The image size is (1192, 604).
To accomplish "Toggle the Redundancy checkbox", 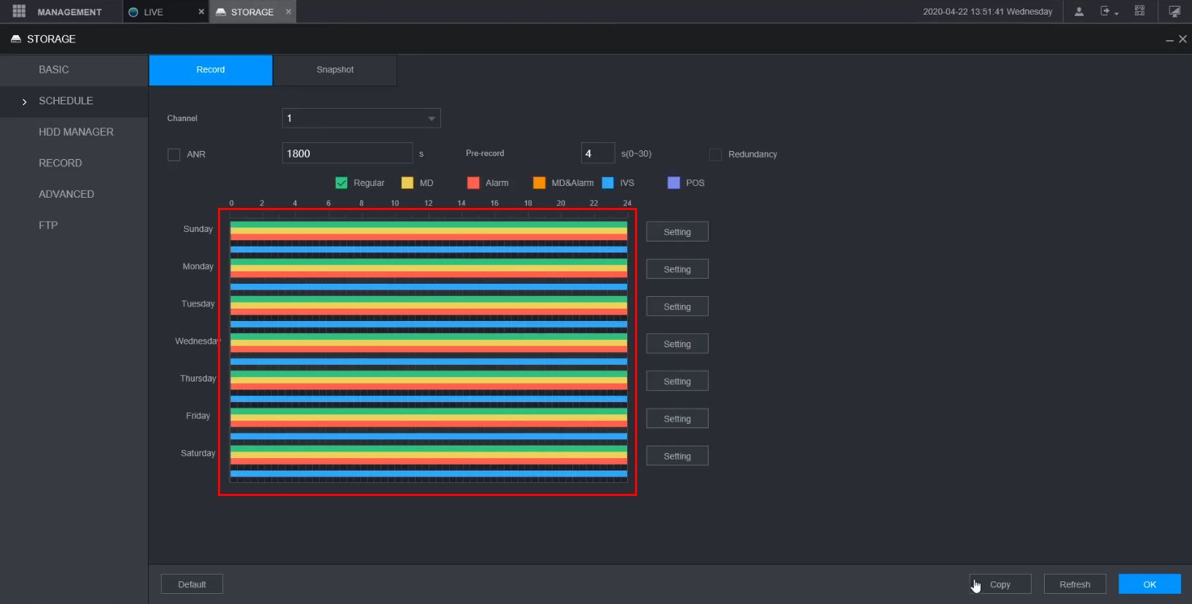I will [715, 155].
